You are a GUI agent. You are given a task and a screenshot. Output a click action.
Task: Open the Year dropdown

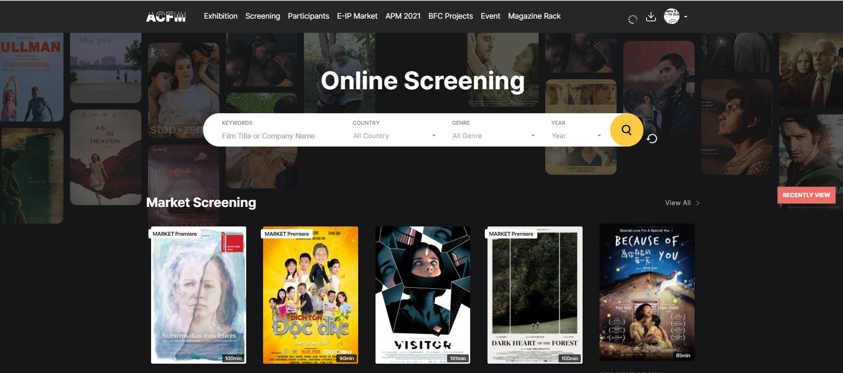tap(576, 136)
